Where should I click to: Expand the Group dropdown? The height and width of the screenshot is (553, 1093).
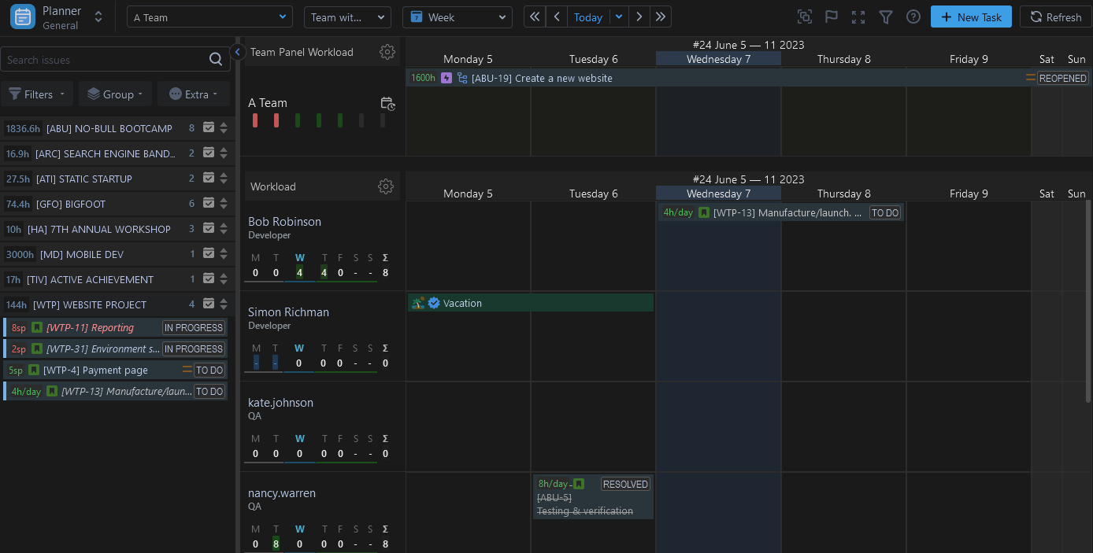click(115, 94)
